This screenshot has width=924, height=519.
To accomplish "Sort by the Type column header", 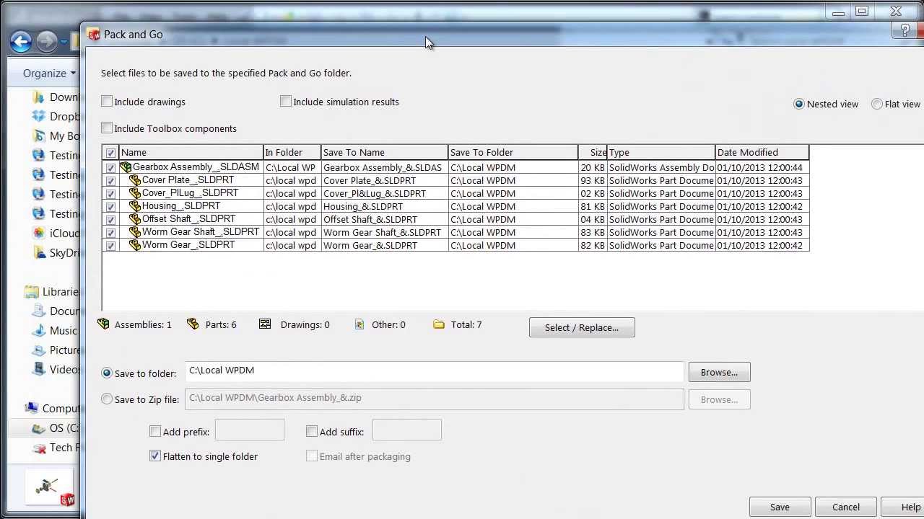I will (661, 152).
